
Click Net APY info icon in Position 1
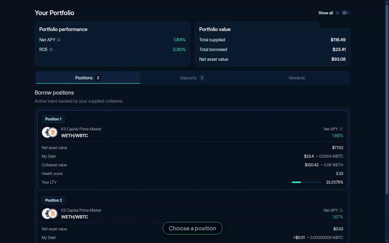[x=341, y=129]
